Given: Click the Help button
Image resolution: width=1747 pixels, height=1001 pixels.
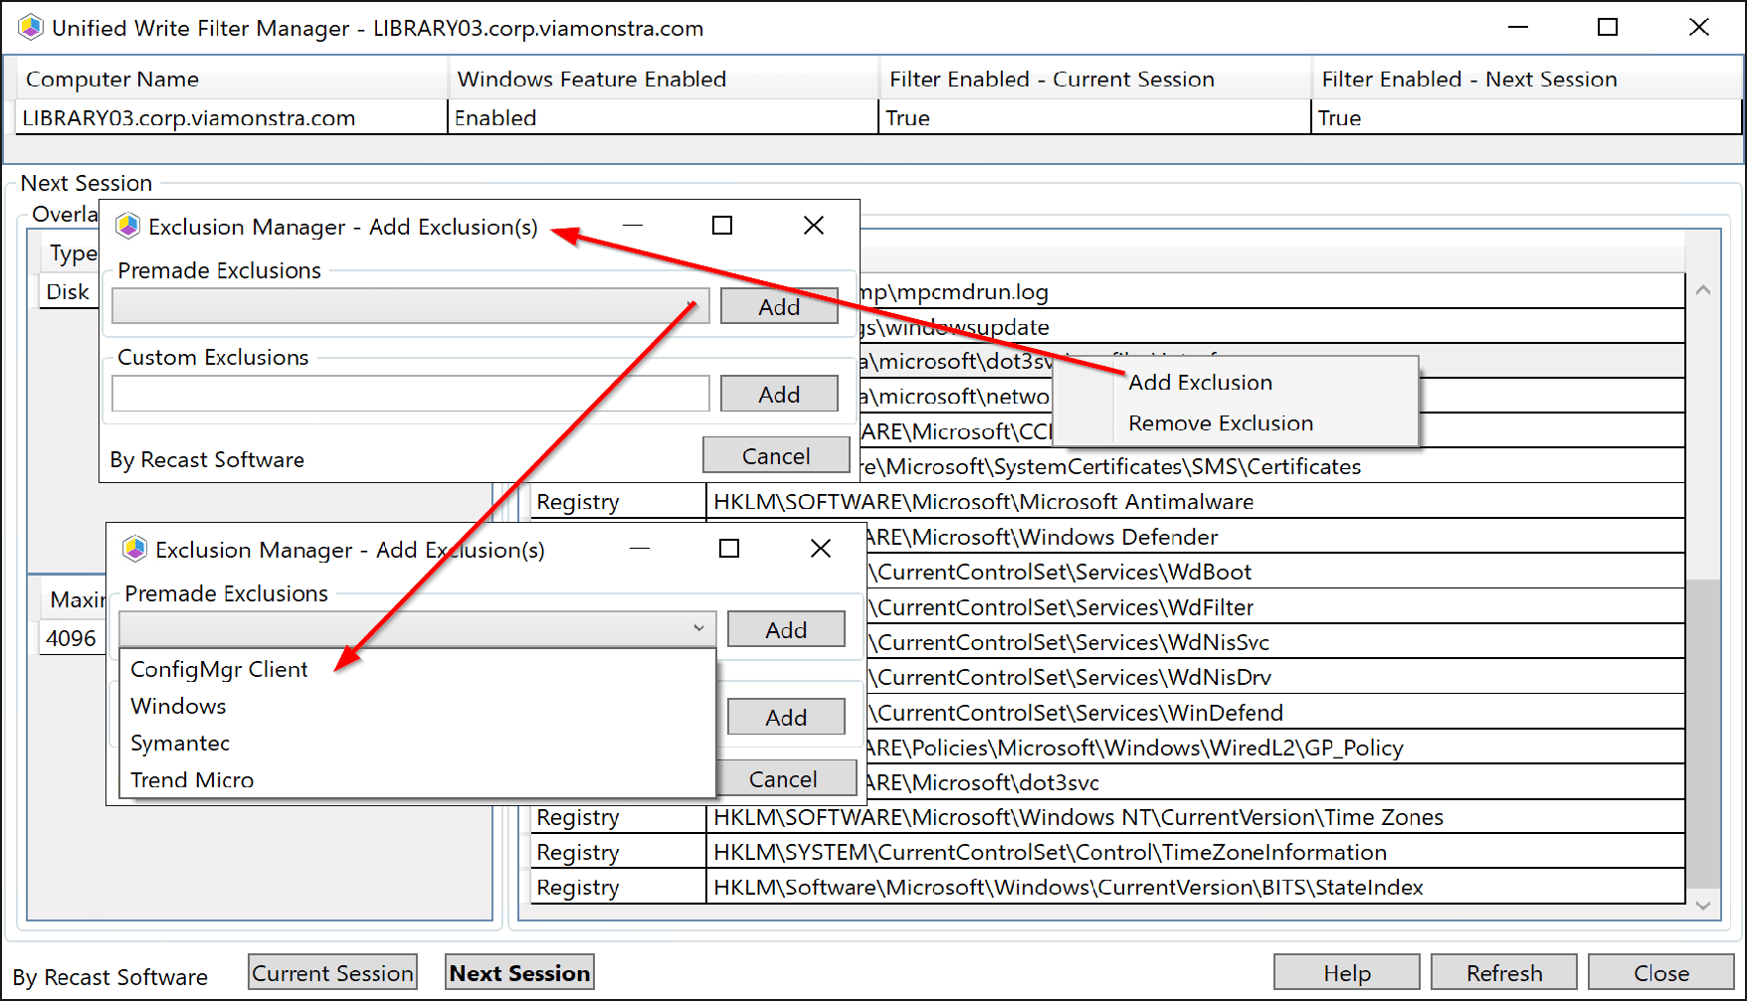Looking at the screenshot, I should coord(1346,971).
